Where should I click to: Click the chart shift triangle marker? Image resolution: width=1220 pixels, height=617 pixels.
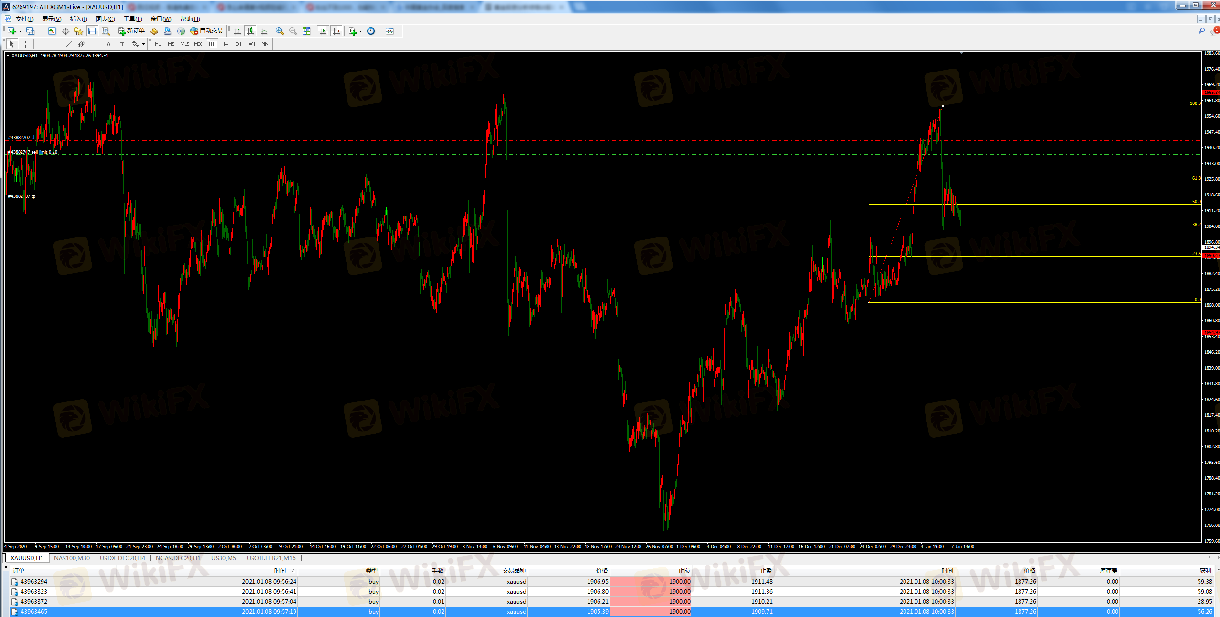click(961, 53)
